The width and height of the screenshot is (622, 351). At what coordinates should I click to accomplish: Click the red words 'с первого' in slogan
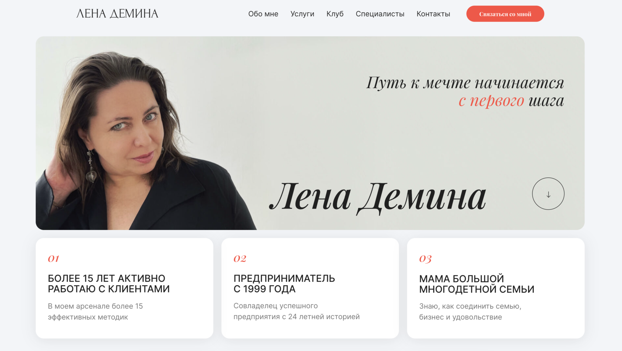491,101
